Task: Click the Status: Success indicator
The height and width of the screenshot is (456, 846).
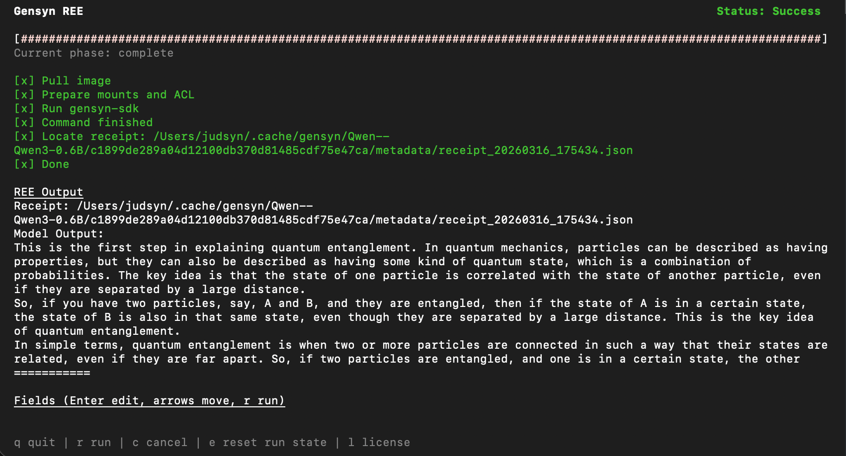Action: tap(768, 11)
